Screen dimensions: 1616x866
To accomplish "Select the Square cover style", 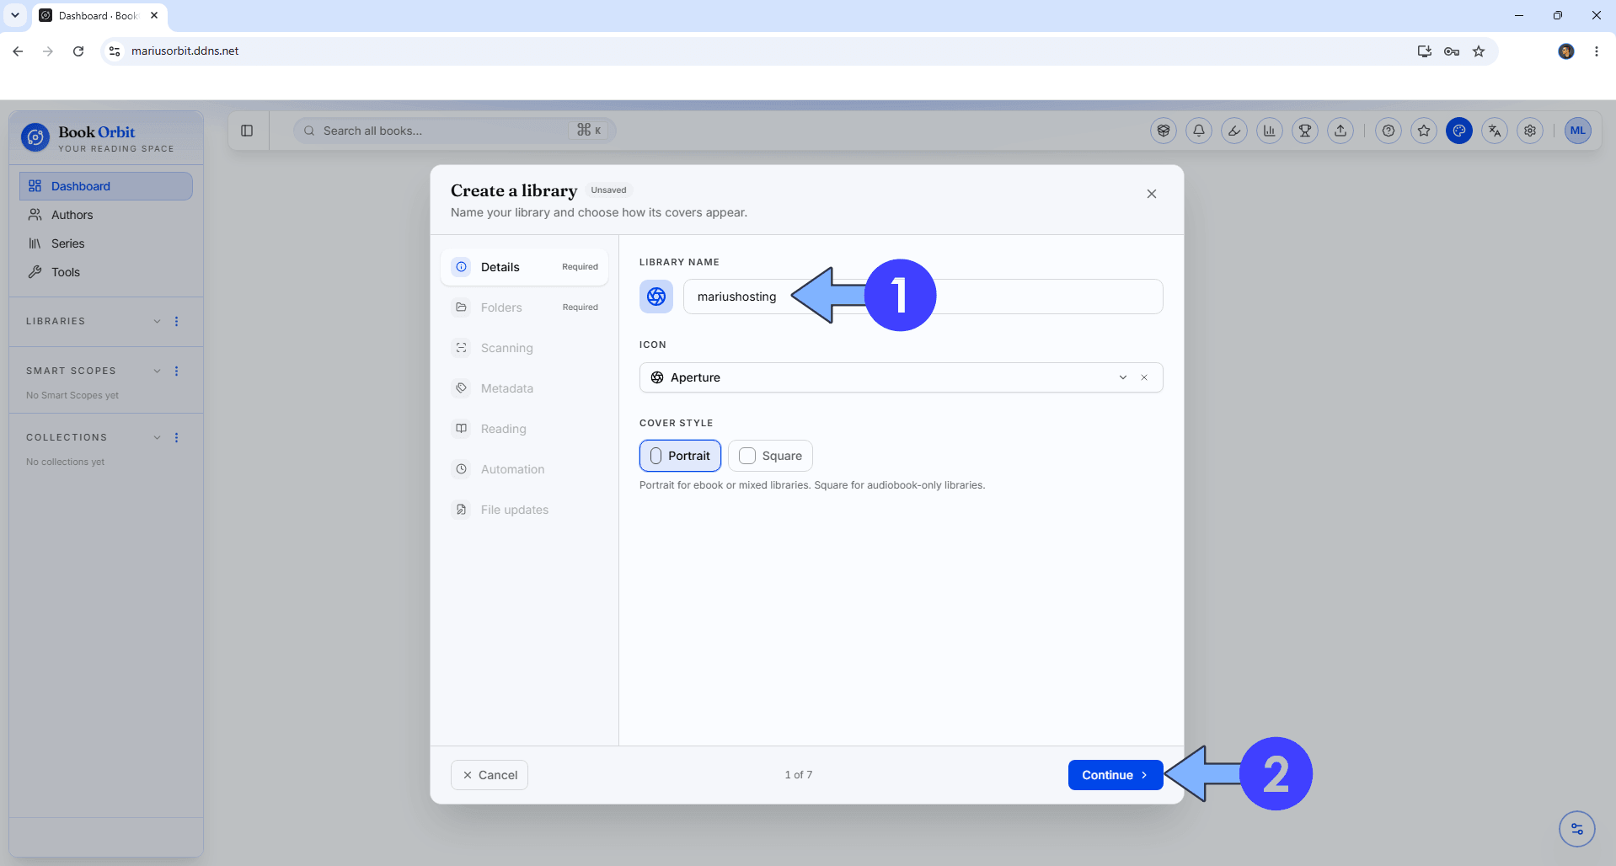I will click(x=770, y=456).
